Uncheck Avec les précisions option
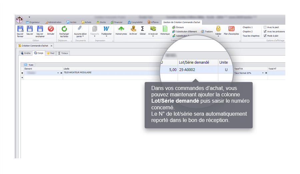Image resolution: width=300 pixels, height=174 pixels. coord(265,31)
